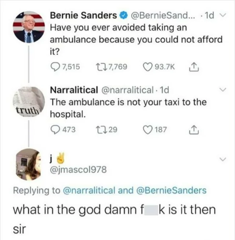
Task: Reply to Narralitical's taxi tweet
Action: click(x=55, y=129)
